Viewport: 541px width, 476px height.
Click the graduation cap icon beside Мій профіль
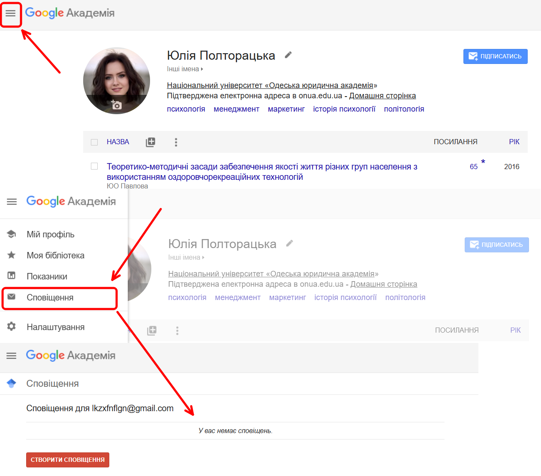click(12, 234)
